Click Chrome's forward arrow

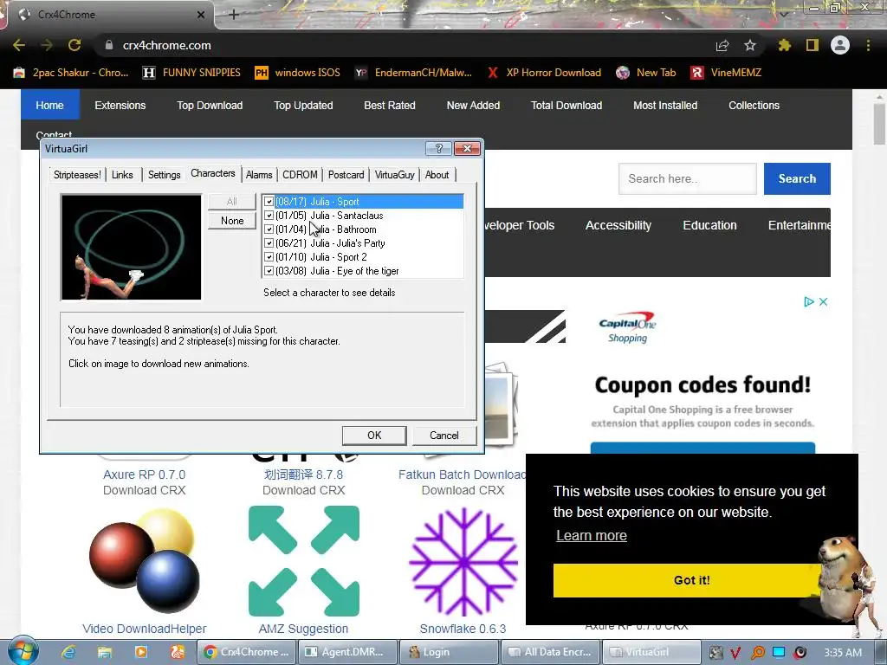47,45
